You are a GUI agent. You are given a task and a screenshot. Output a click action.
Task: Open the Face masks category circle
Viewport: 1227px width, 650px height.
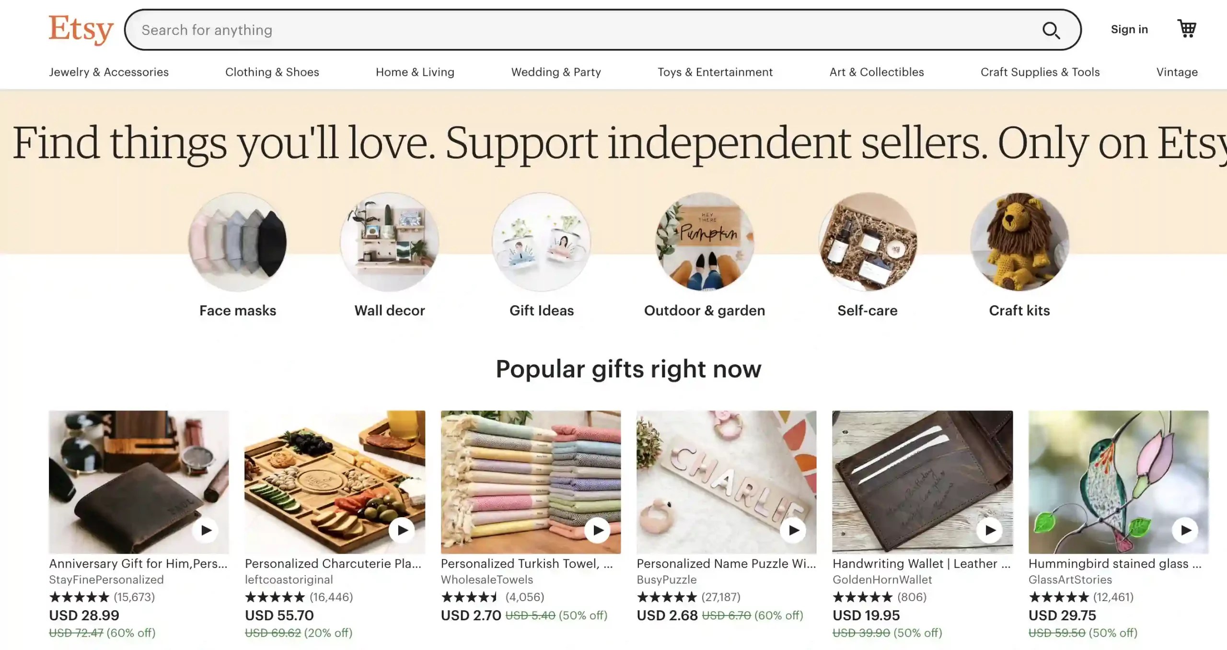[238, 242]
